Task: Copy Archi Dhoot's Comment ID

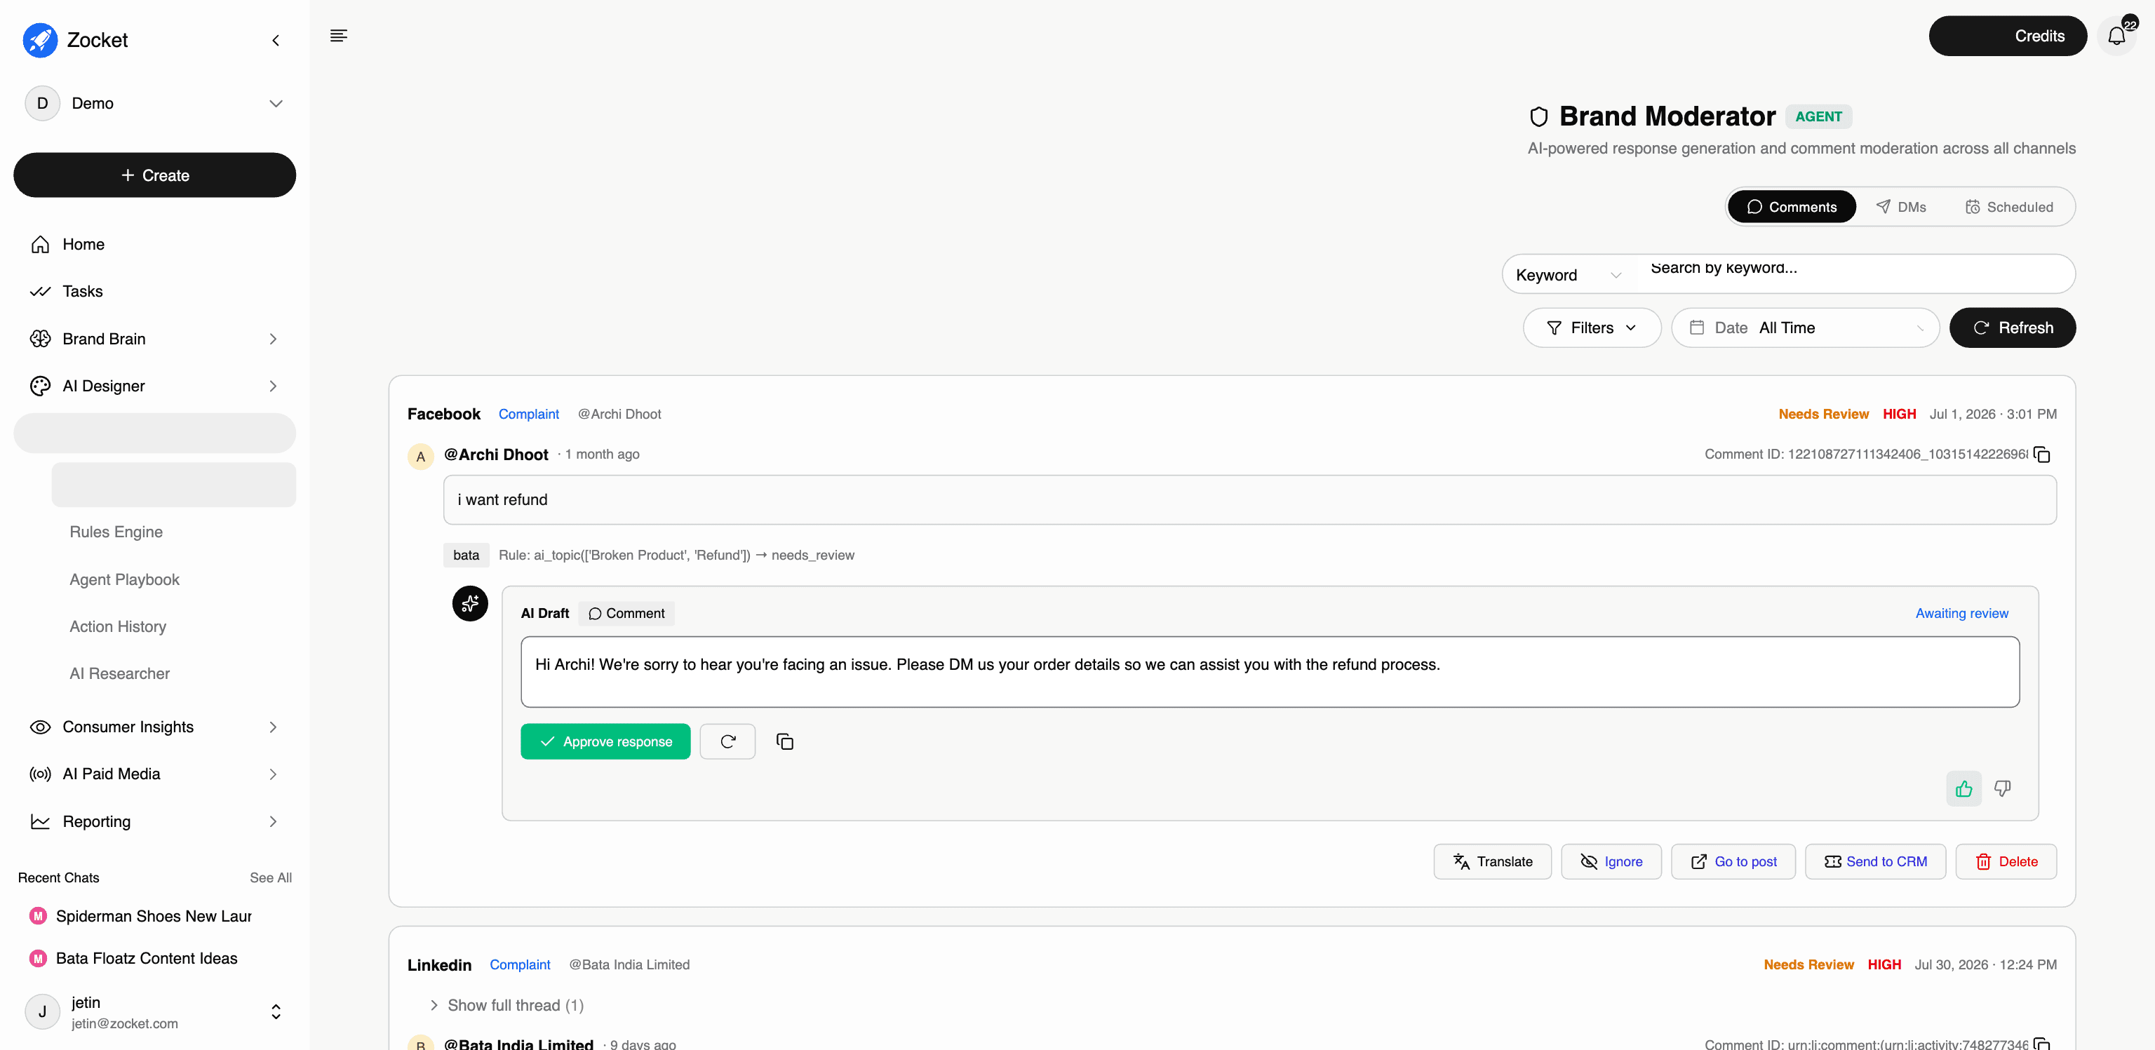Action: 2042,455
